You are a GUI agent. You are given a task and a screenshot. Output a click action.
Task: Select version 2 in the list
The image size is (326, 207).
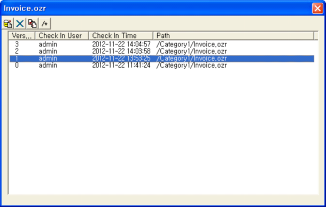[17, 51]
